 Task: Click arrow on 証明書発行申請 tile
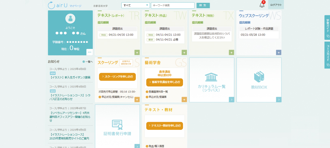click(x=137, y=146)
